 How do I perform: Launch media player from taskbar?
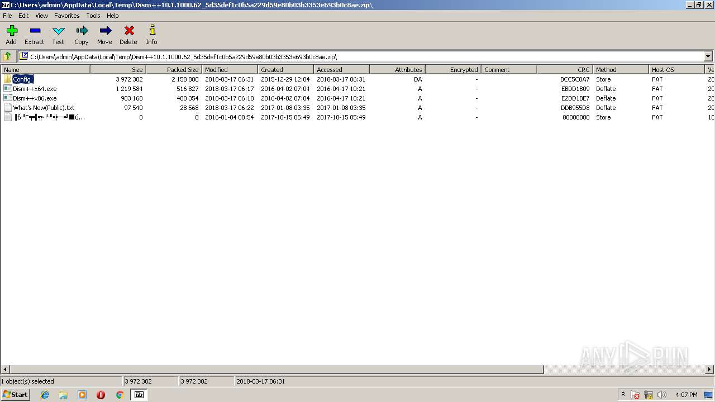(x=82, y=395)
